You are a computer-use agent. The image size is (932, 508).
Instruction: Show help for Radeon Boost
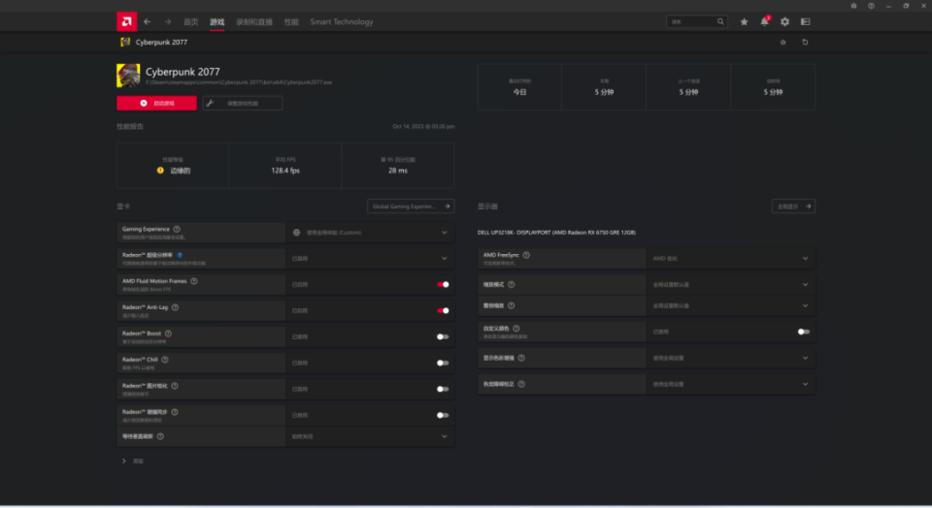168,333
